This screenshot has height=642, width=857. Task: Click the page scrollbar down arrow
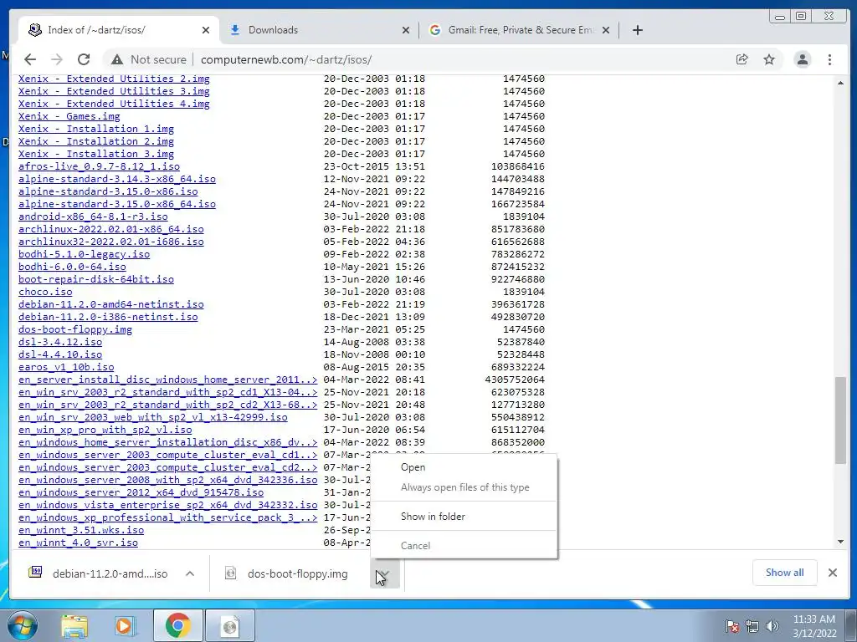(x=840, y=542)
